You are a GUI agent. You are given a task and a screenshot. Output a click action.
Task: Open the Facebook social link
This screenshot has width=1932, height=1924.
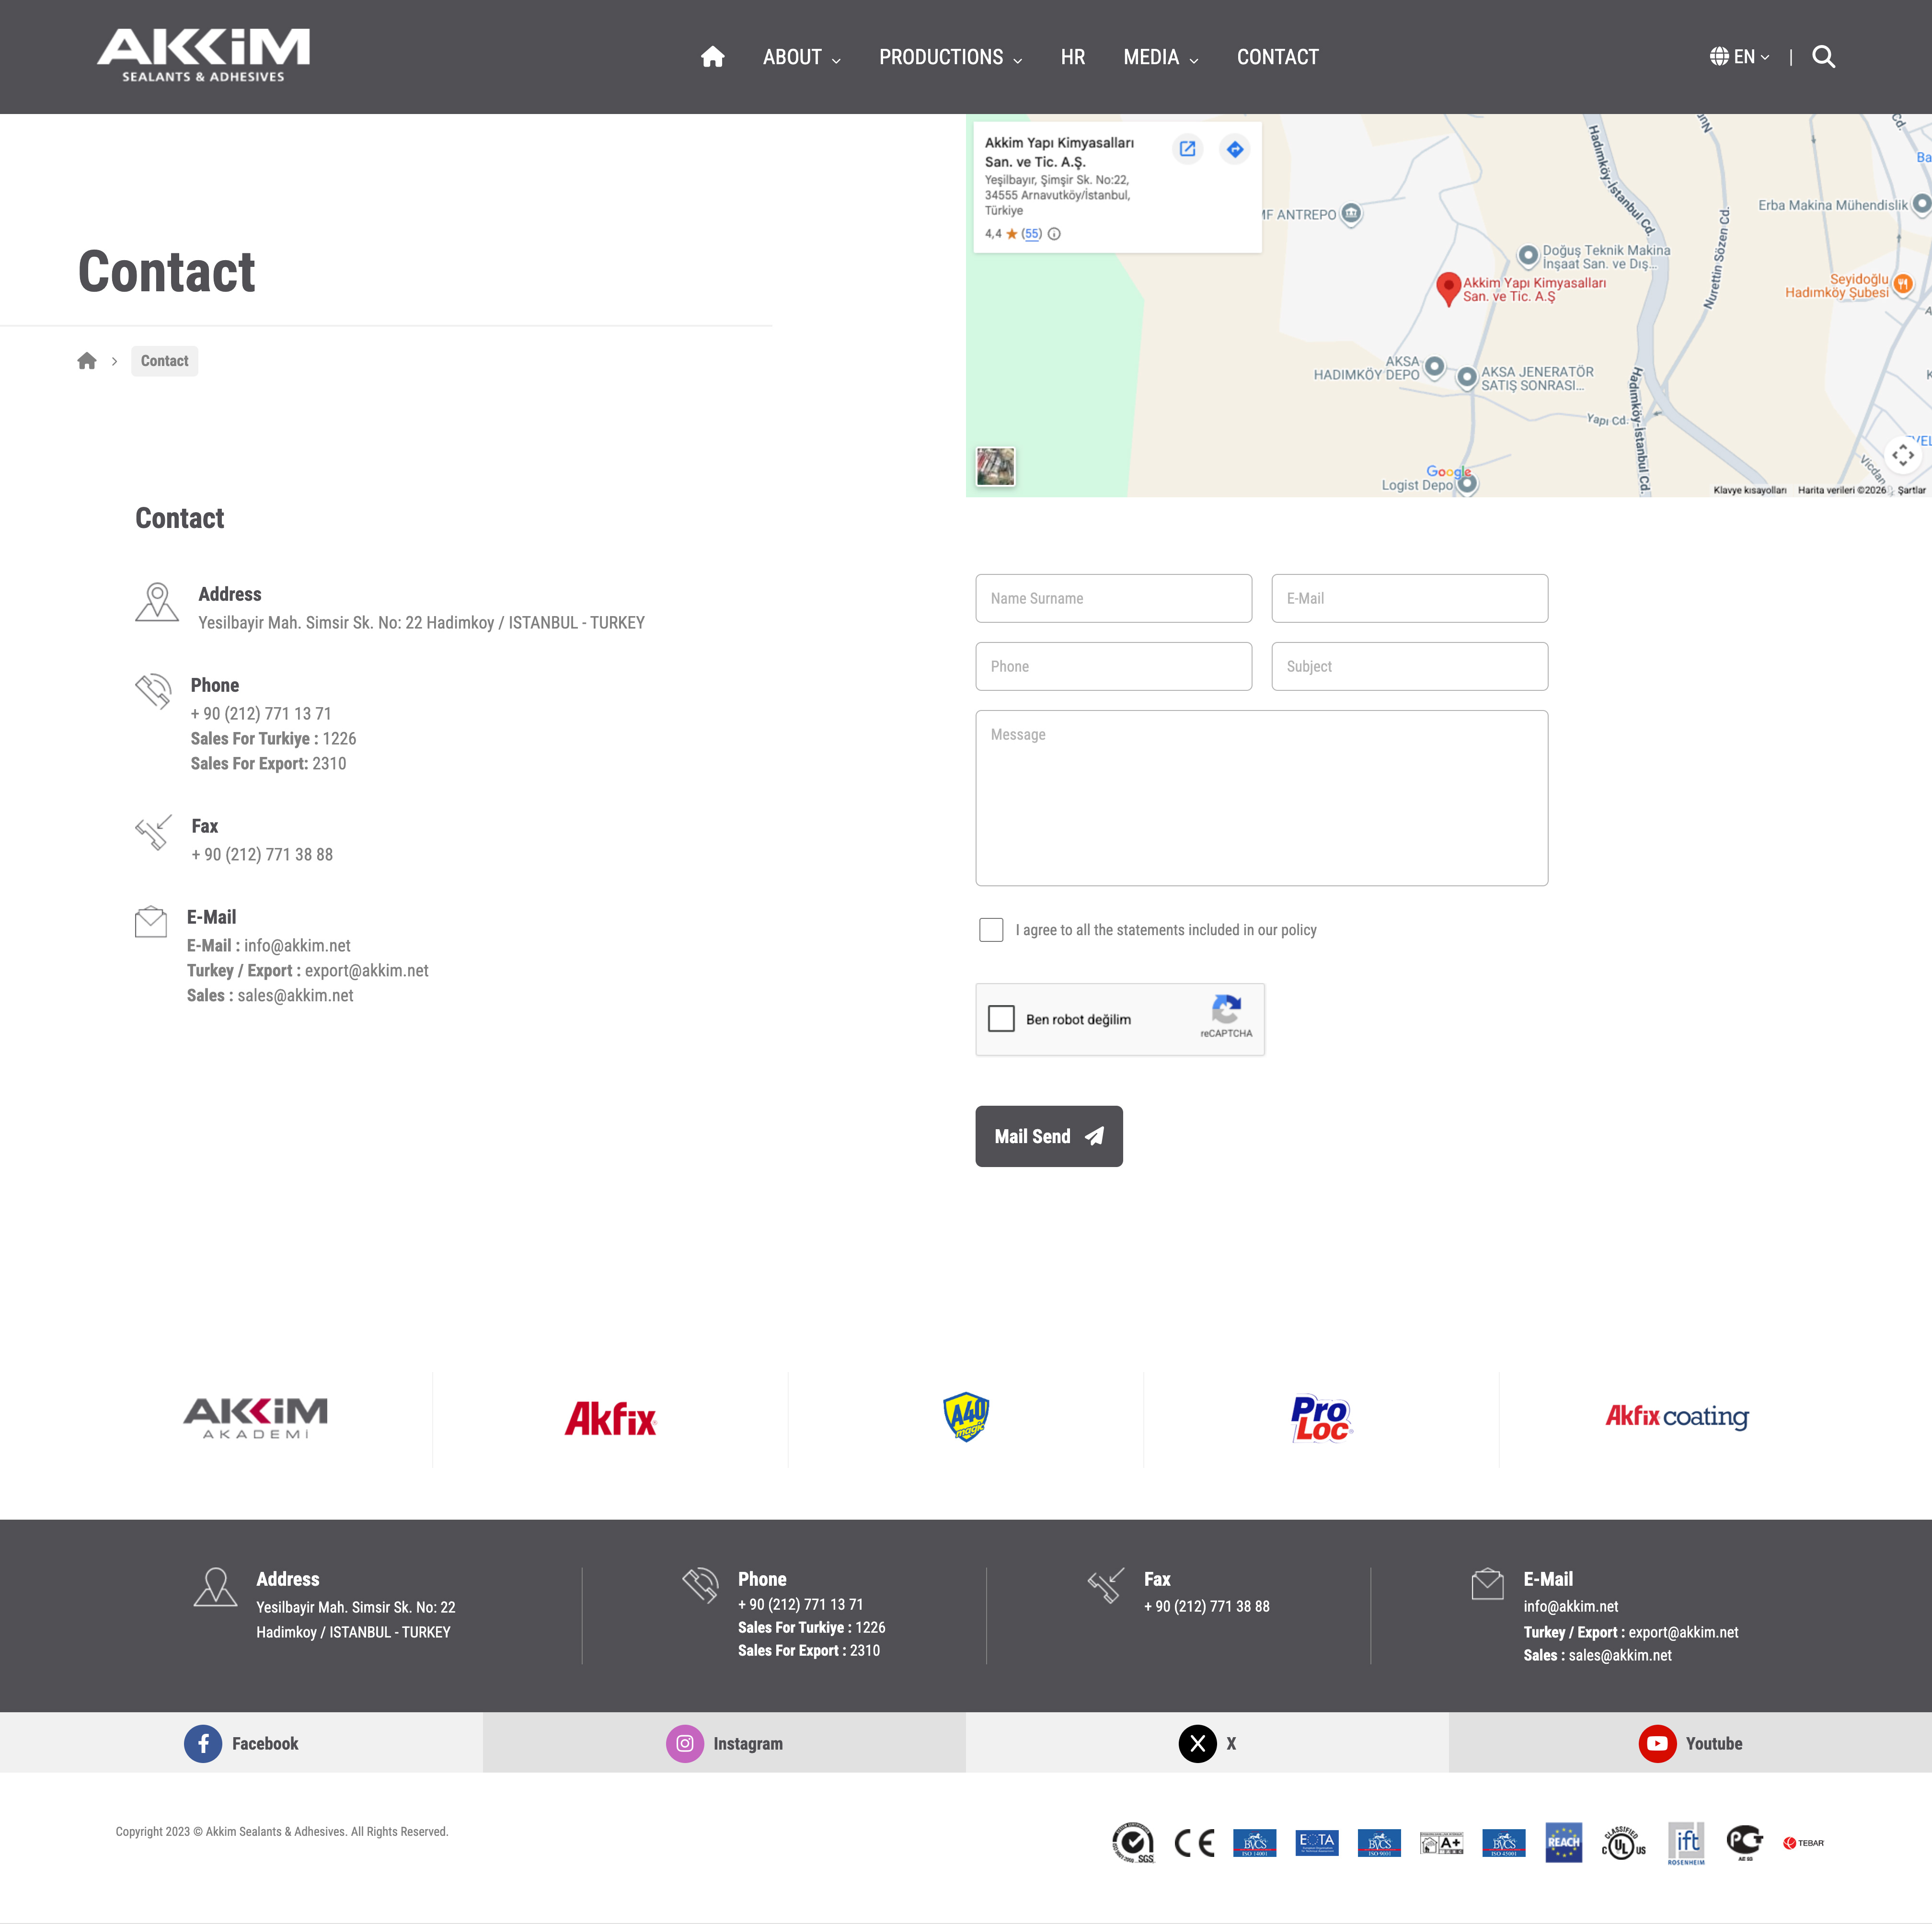tap(241, 1743)
